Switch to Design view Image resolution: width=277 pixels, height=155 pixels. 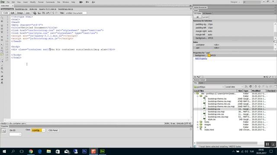[20, 13]
